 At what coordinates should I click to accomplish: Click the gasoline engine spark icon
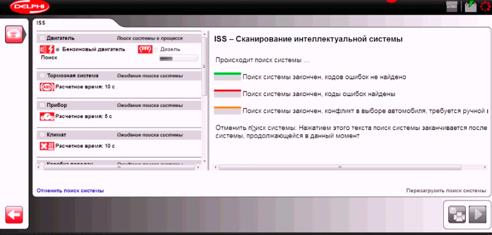(x=47, y=49)
